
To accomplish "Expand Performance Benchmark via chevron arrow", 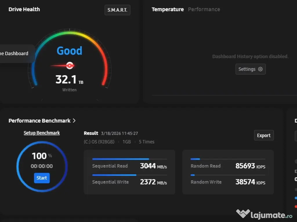I will (x=74, y=121).
